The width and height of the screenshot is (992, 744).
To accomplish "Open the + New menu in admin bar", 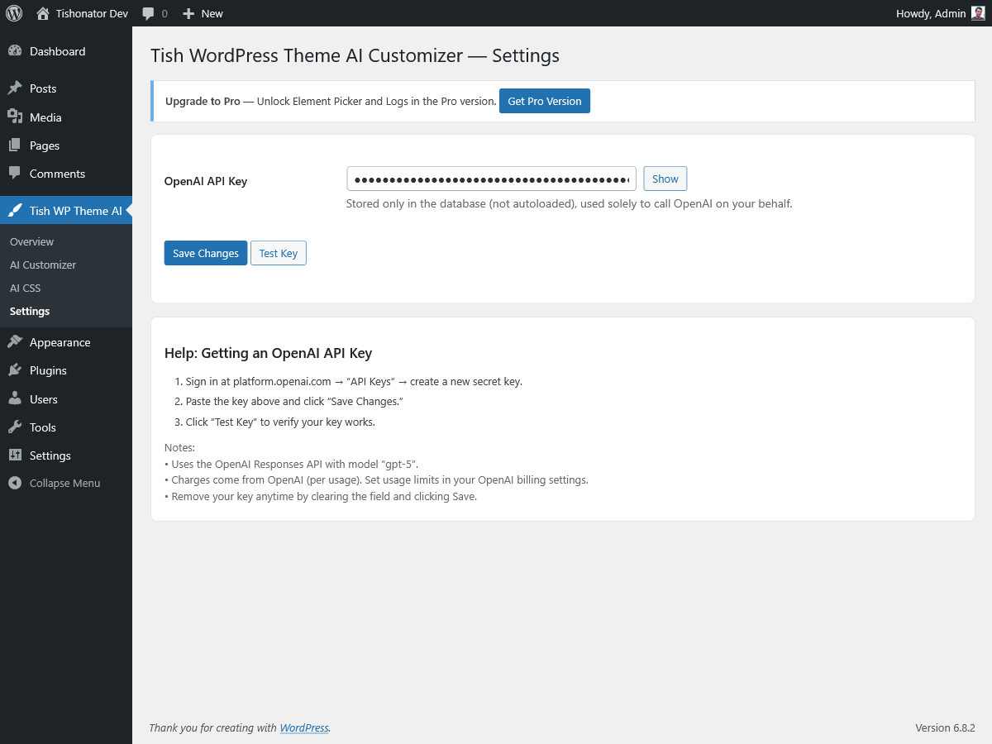I will 202,13.
